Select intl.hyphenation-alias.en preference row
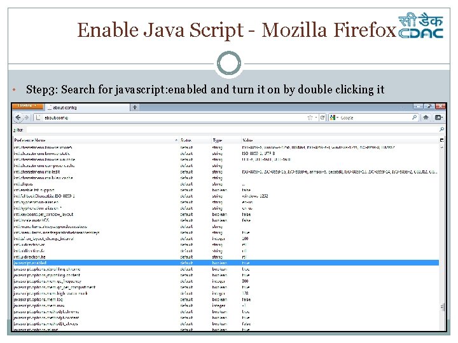458x343 pixels. (x=226, y=202)
